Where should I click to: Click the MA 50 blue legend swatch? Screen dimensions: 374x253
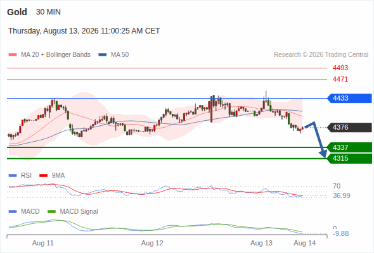coord(103,55)
